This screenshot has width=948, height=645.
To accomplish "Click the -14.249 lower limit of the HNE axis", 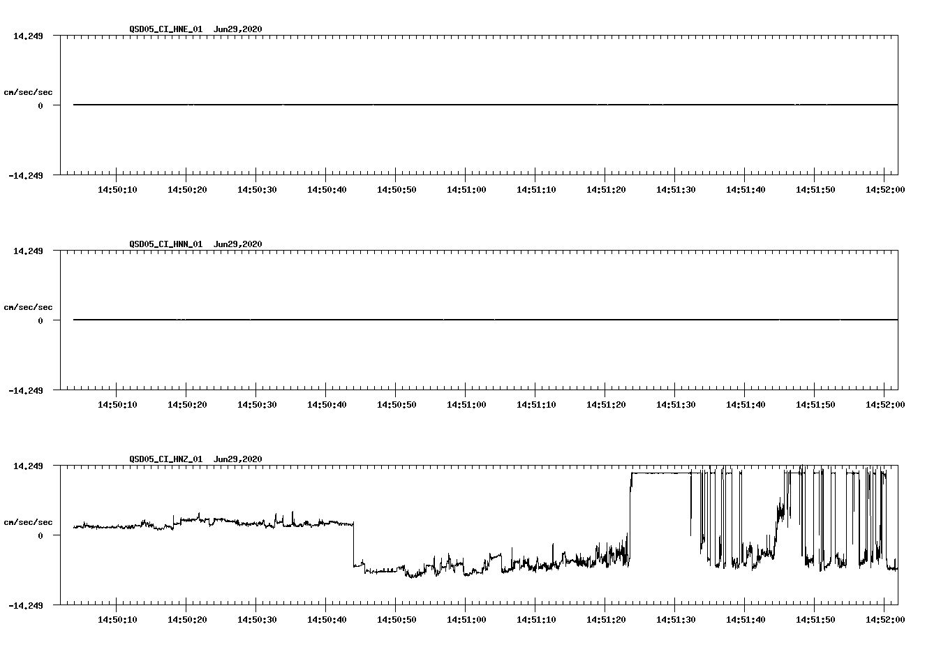I will (25, 175).
